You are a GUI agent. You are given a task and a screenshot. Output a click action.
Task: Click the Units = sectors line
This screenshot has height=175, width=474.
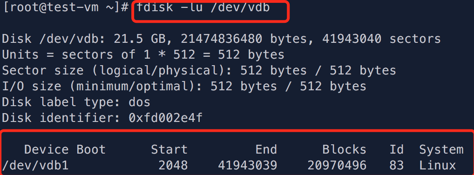click(143, 55)
